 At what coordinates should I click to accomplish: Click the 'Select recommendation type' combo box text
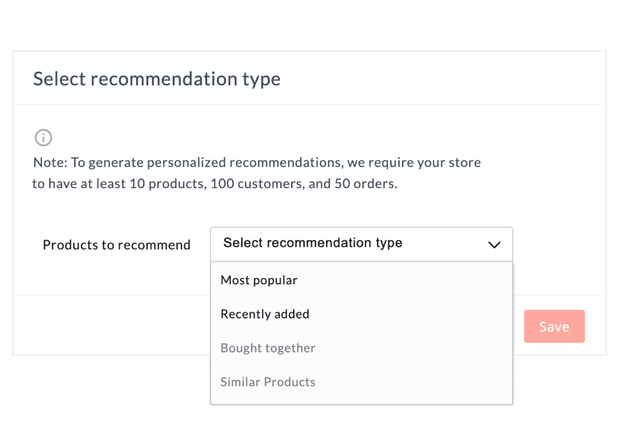coord(313,243)
